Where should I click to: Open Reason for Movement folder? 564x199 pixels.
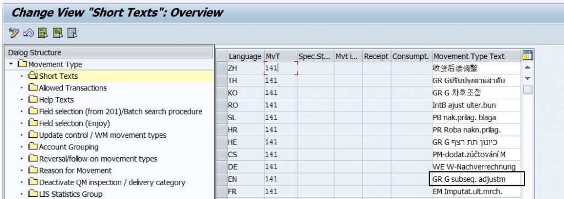(x=70, y=170)
